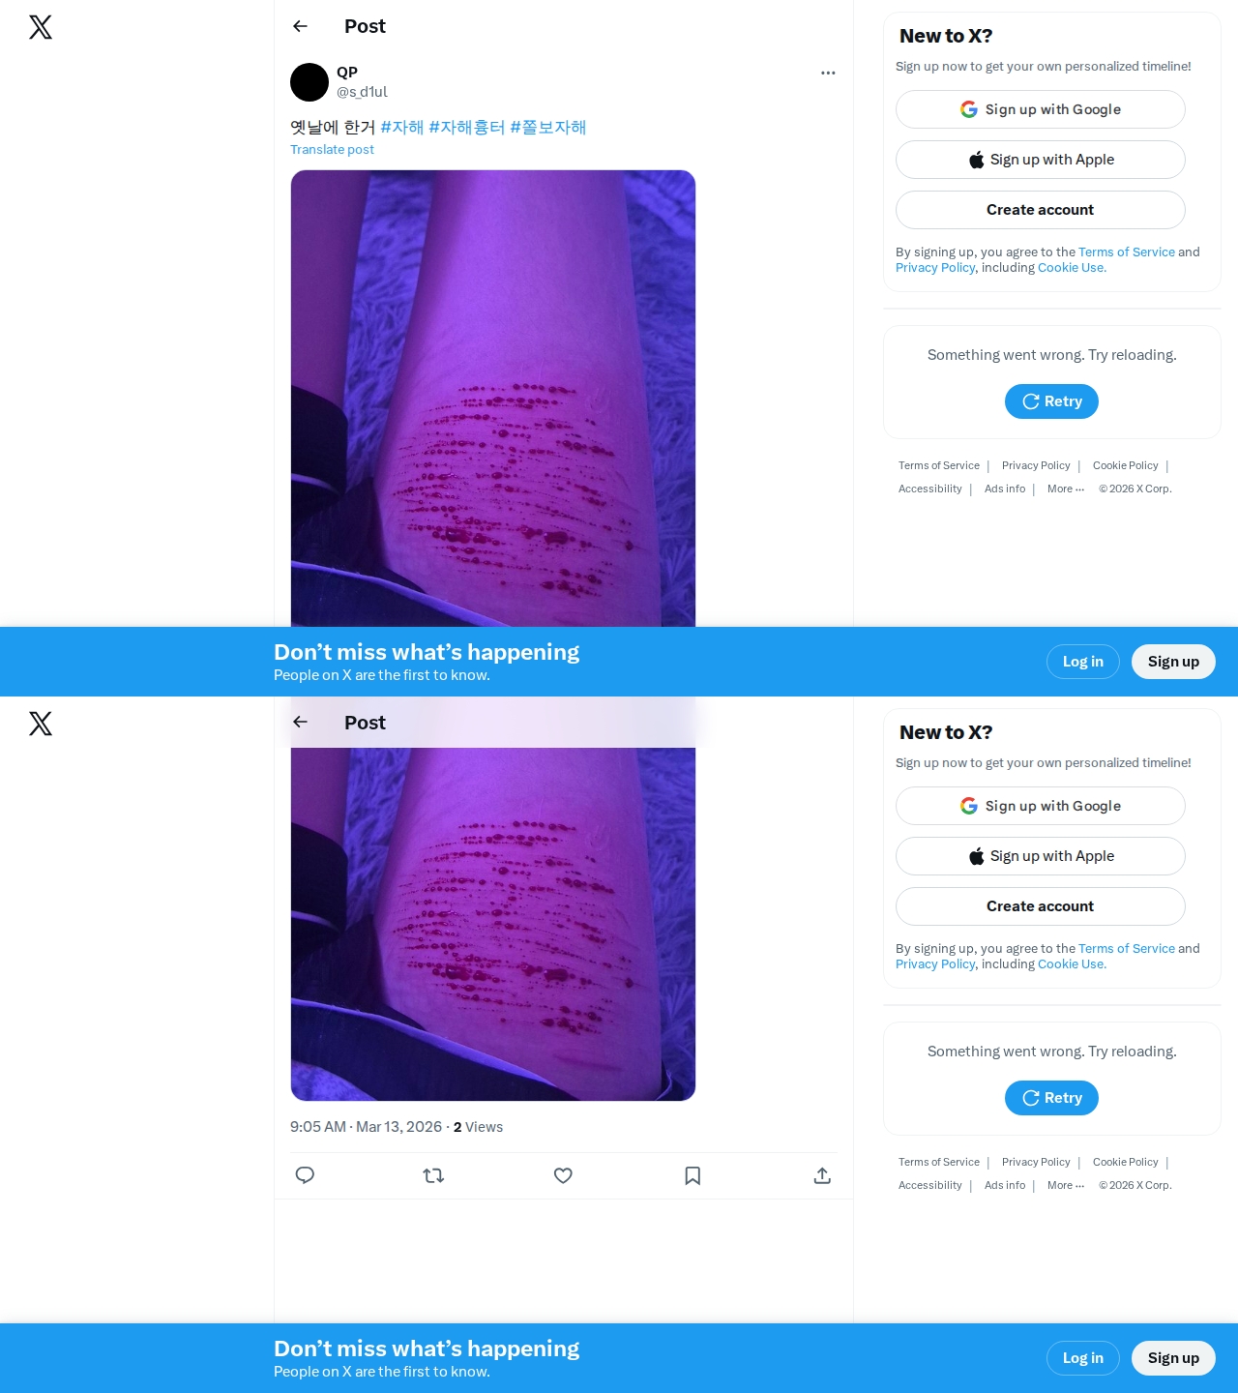Open the first hashtag in the post text
Viewport: 1238px width, 1393px height.
402,128
